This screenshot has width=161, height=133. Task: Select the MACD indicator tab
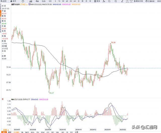pyautogui.click(x=27, y=132)
